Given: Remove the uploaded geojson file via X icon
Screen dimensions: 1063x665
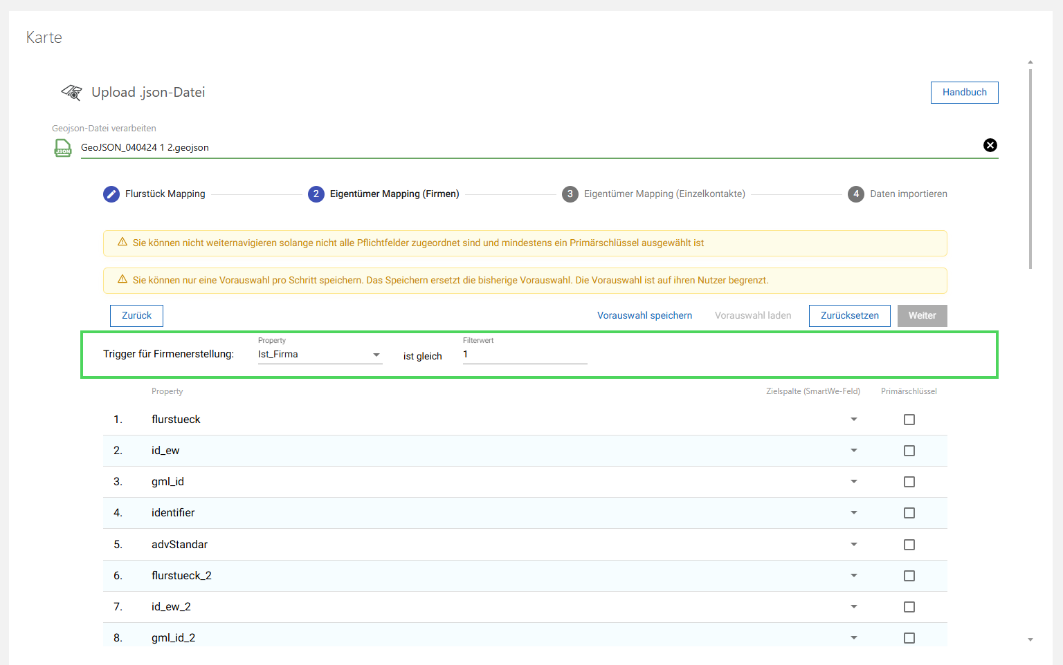Looking at the screenshot, I should click(x=990, y=145).
